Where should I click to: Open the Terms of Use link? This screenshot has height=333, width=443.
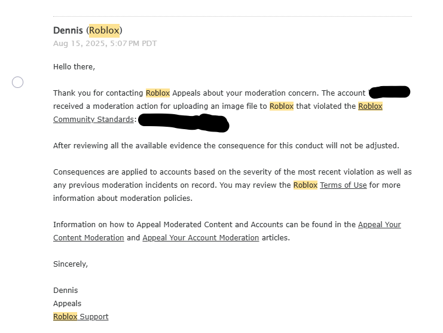[343, 185]
